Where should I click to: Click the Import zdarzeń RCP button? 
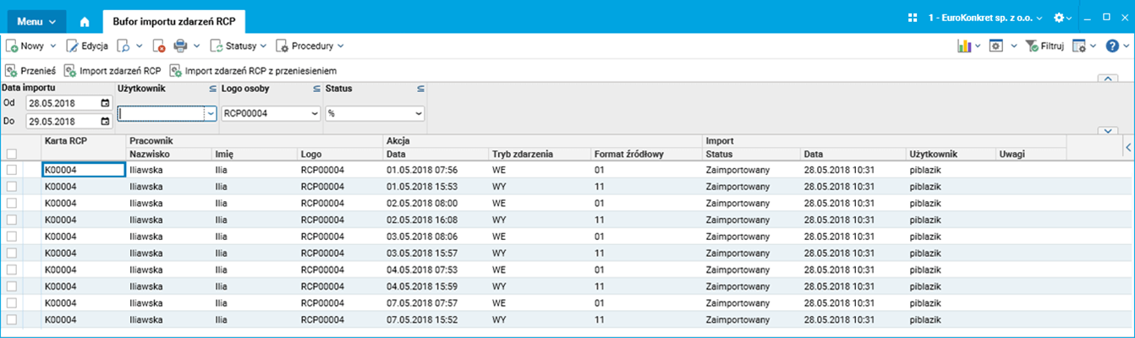[113, 71]
